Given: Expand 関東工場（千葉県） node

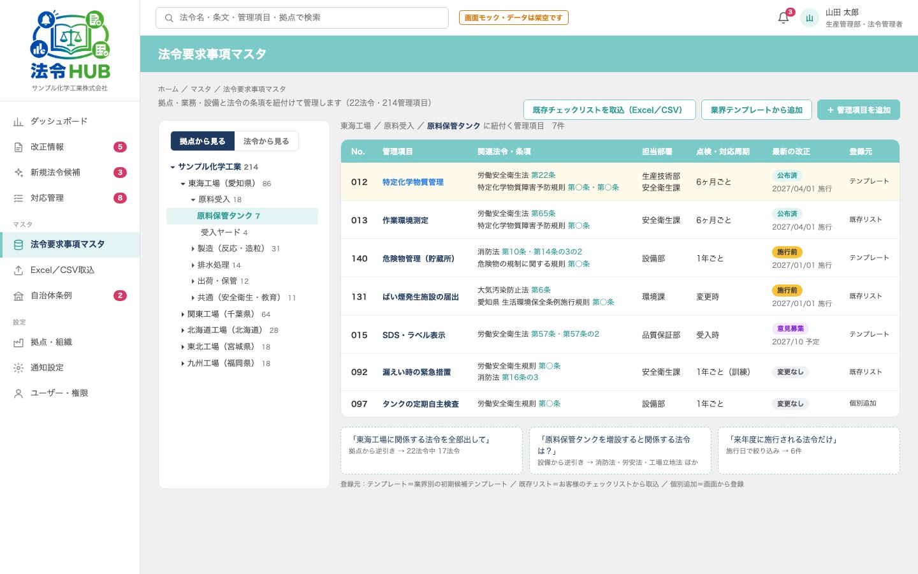Looking at the screenshot, I should point(182,314).
